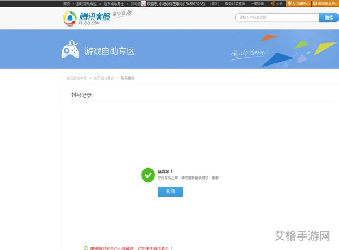Click the Tencent penguin logo icon
The width and height of the screenshot is (339, 250).
point(69,19)
